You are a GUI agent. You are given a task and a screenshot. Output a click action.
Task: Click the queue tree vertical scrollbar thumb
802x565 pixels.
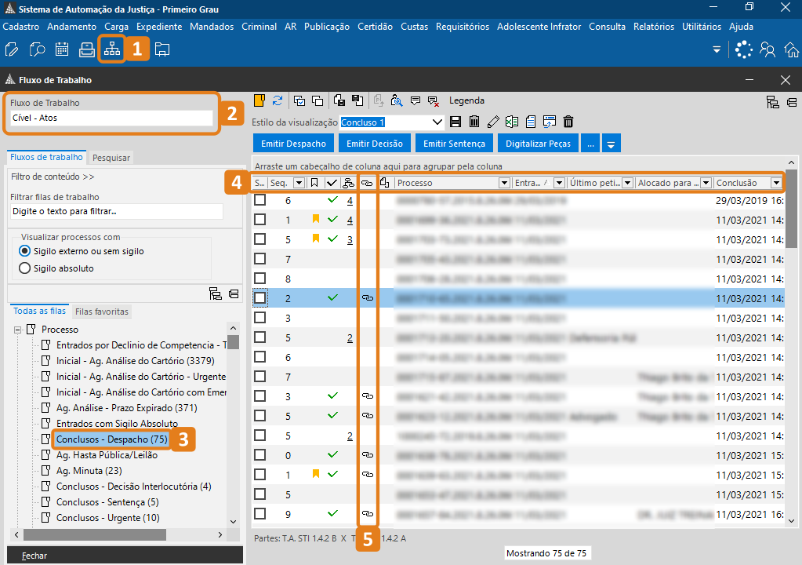click(x=234, y=342)
